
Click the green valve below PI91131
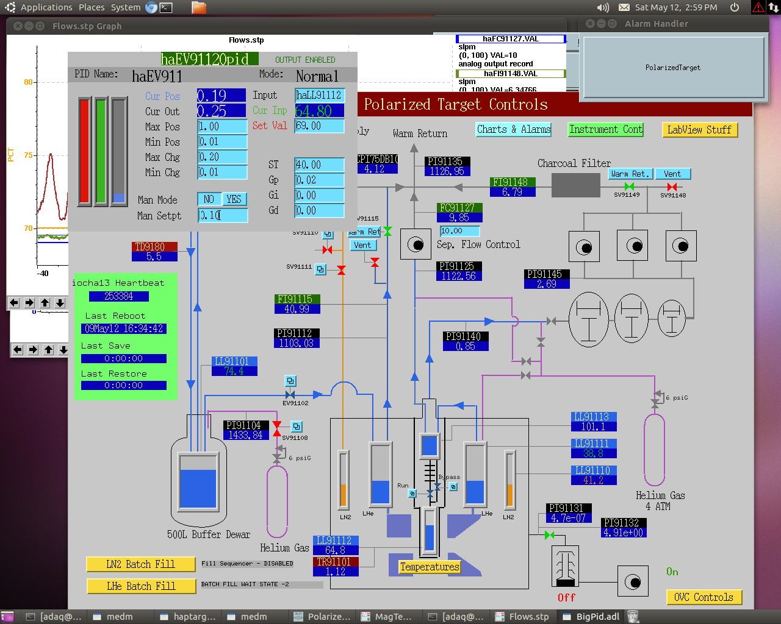(549, 535)
